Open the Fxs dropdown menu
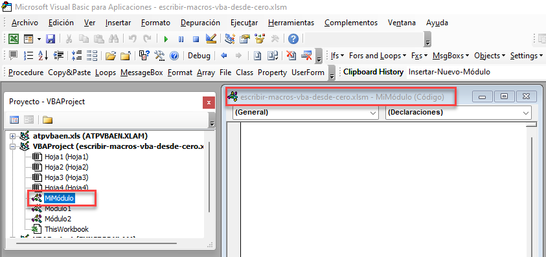Viewport: 546px width, 257px height. click(419, 56)
